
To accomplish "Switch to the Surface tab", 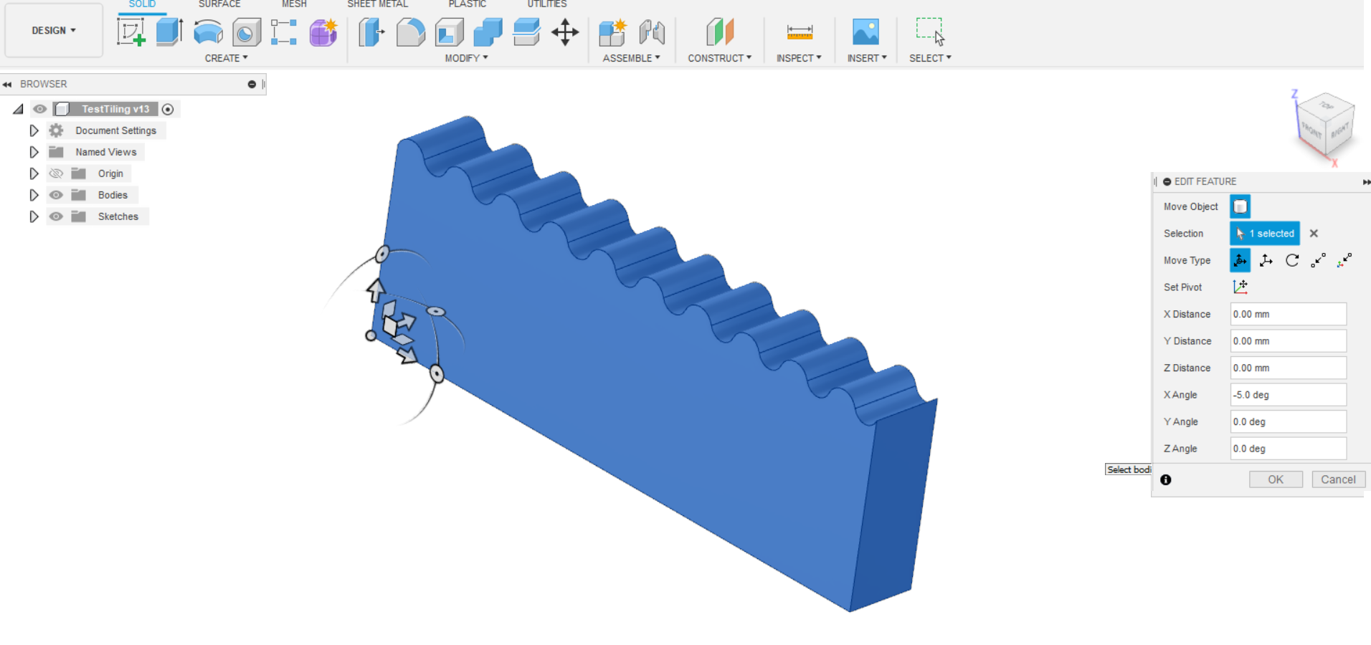I will (x=219, y=4).
